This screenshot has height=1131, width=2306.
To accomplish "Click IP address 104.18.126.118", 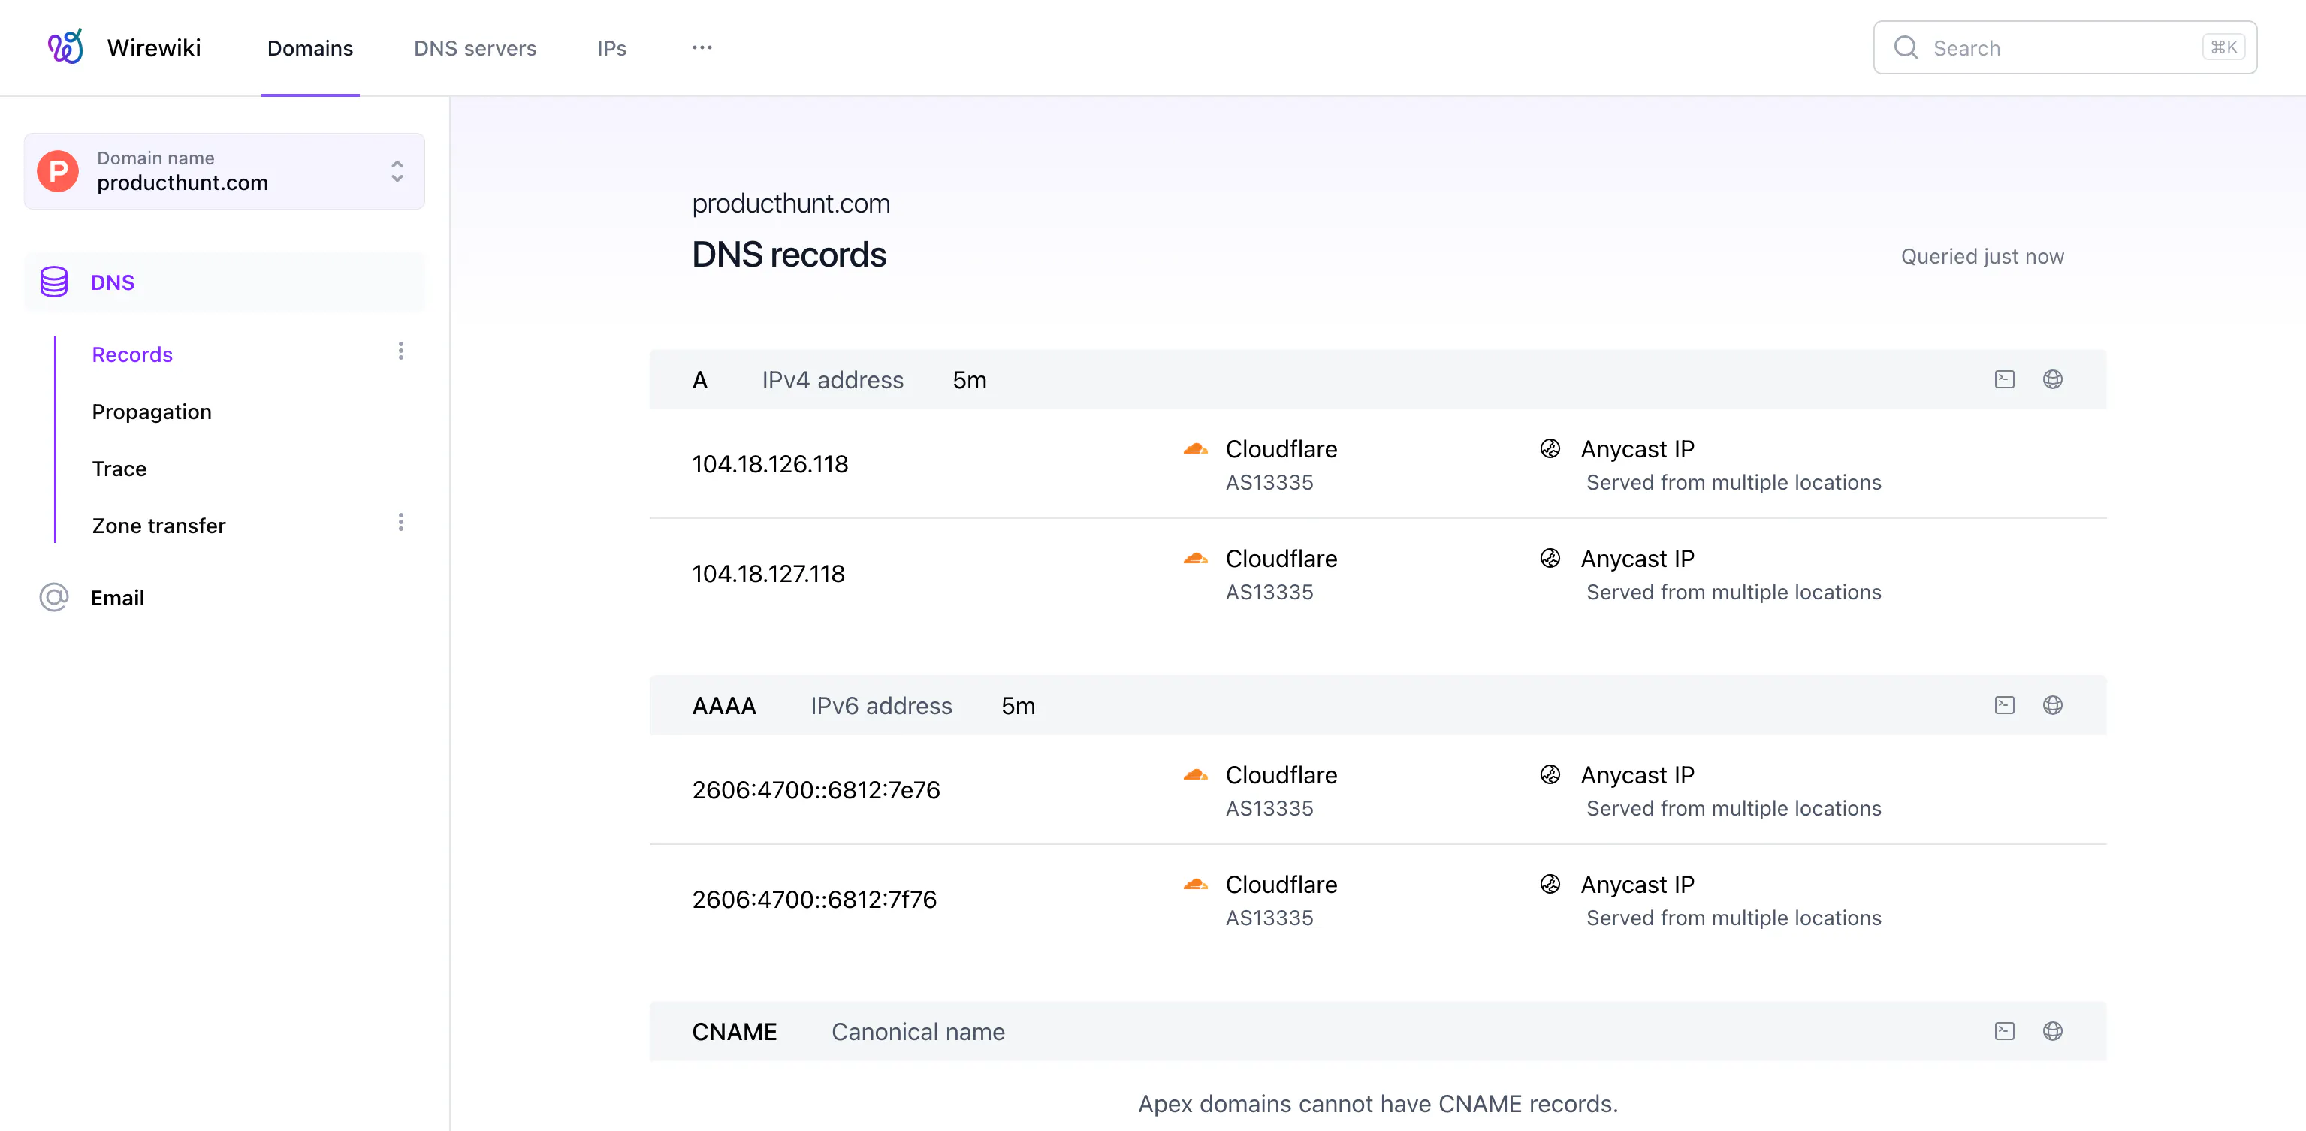I will click(770, 464).
